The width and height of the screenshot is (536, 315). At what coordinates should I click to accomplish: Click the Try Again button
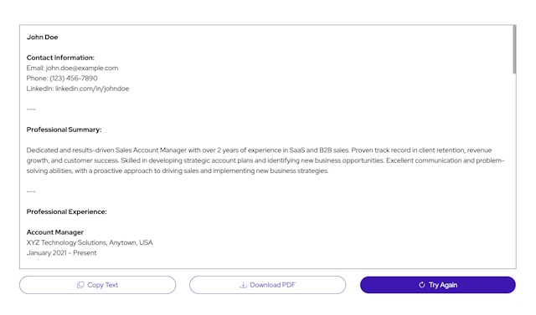438,285
